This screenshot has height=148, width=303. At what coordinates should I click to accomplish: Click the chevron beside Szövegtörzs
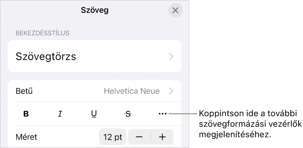171,56
